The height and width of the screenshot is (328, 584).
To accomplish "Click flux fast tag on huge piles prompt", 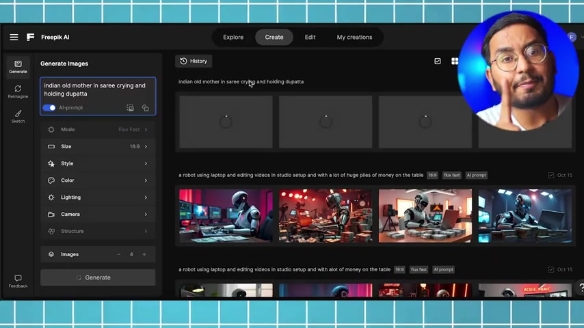I will click(451, 176).
